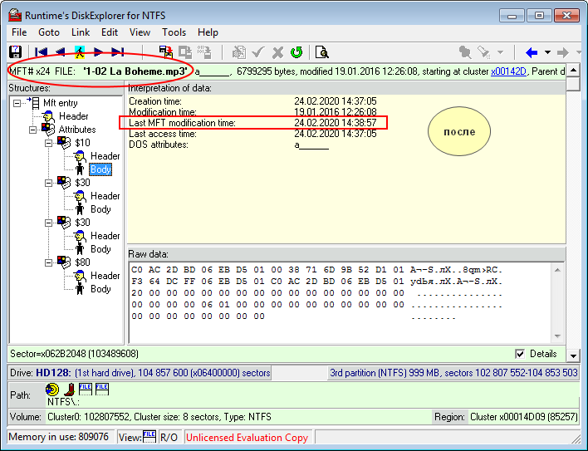Collapse the $80 attribute node
Screen dimensions: 588x451
pyautogui.click(x=48, y=262)
